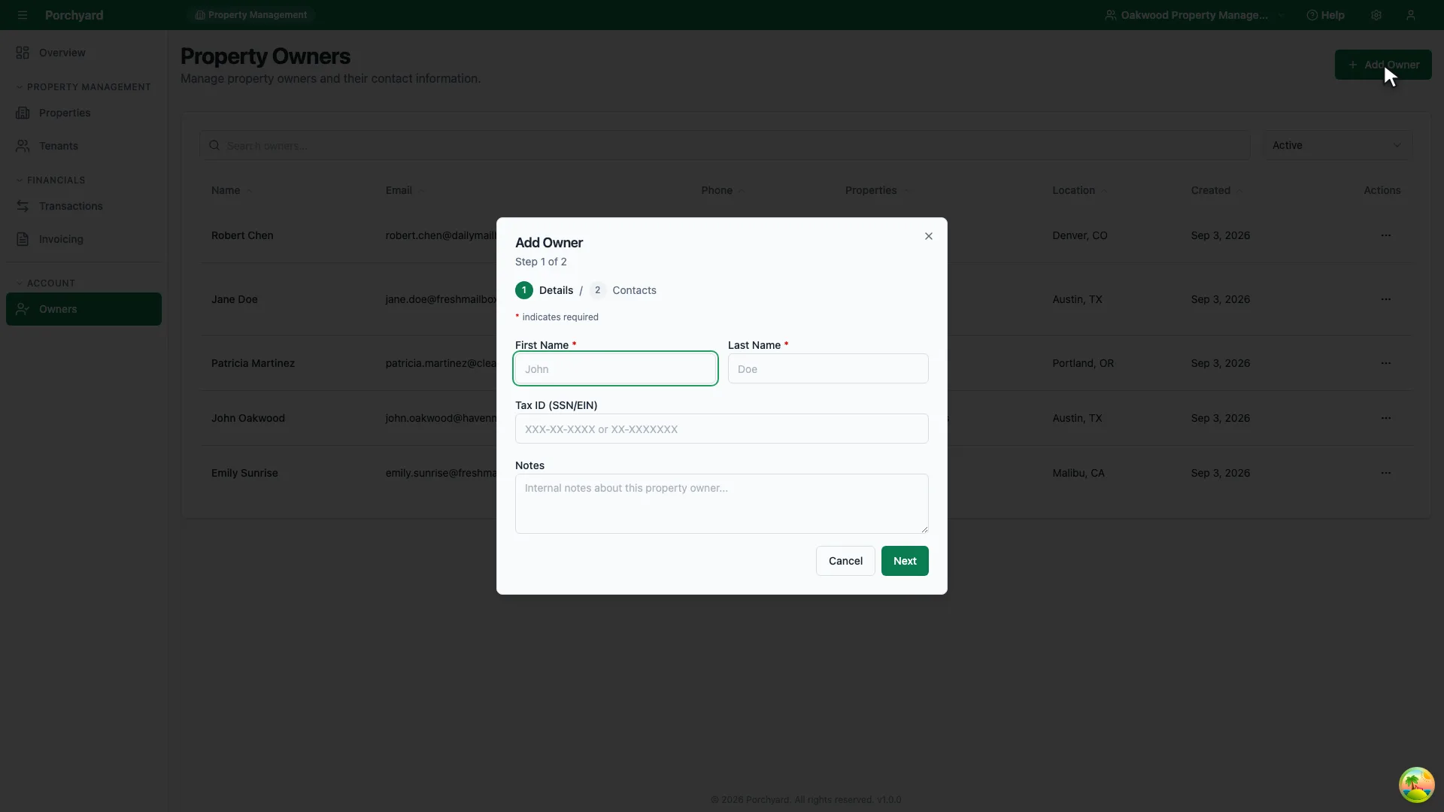Sort table by Phone column

[x=723, y=190]
